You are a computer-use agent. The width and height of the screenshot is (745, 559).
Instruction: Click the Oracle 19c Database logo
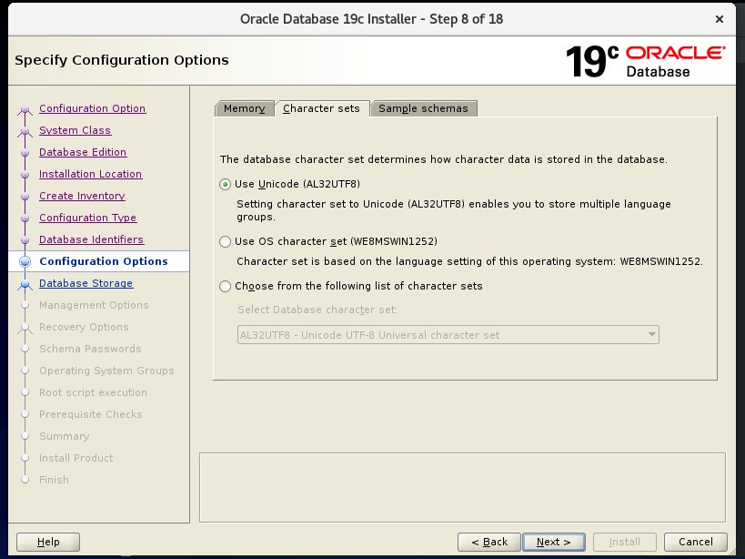(645, 61)
